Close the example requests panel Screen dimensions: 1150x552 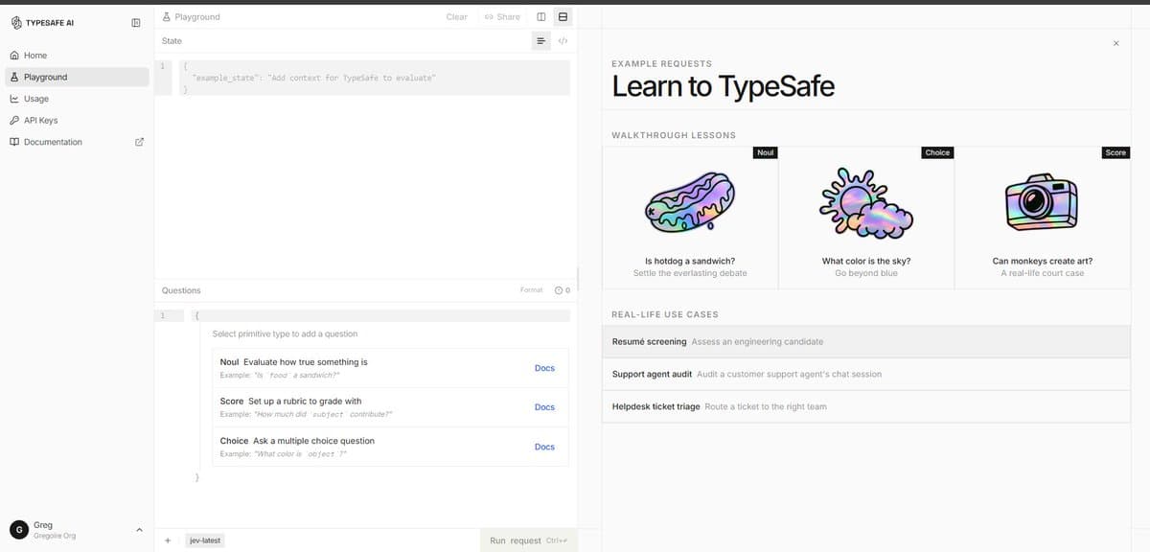(1115, 43)
